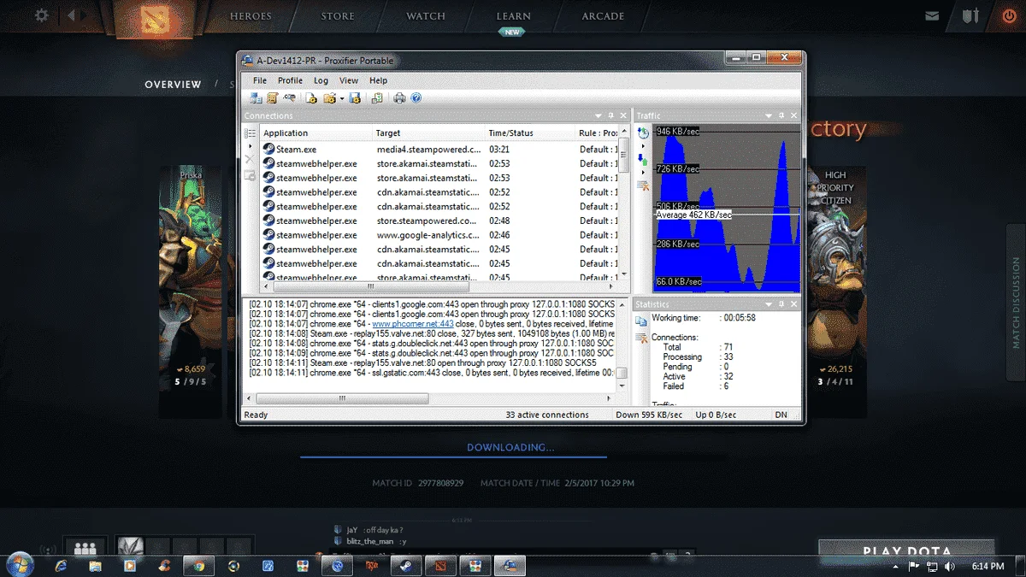Image resolution: width=1026 pixels, height=577 pixels.
Task: Open the Log menu
Action: tap(321, 80)
